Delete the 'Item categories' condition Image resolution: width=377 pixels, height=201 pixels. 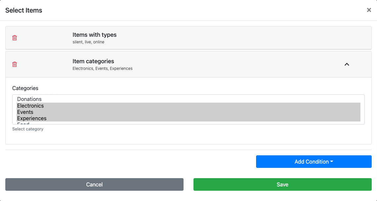pyautogui.click(x=15, y=64)
